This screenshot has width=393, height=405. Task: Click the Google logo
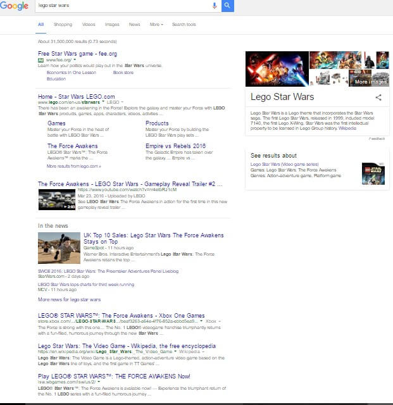pos(14,6)
